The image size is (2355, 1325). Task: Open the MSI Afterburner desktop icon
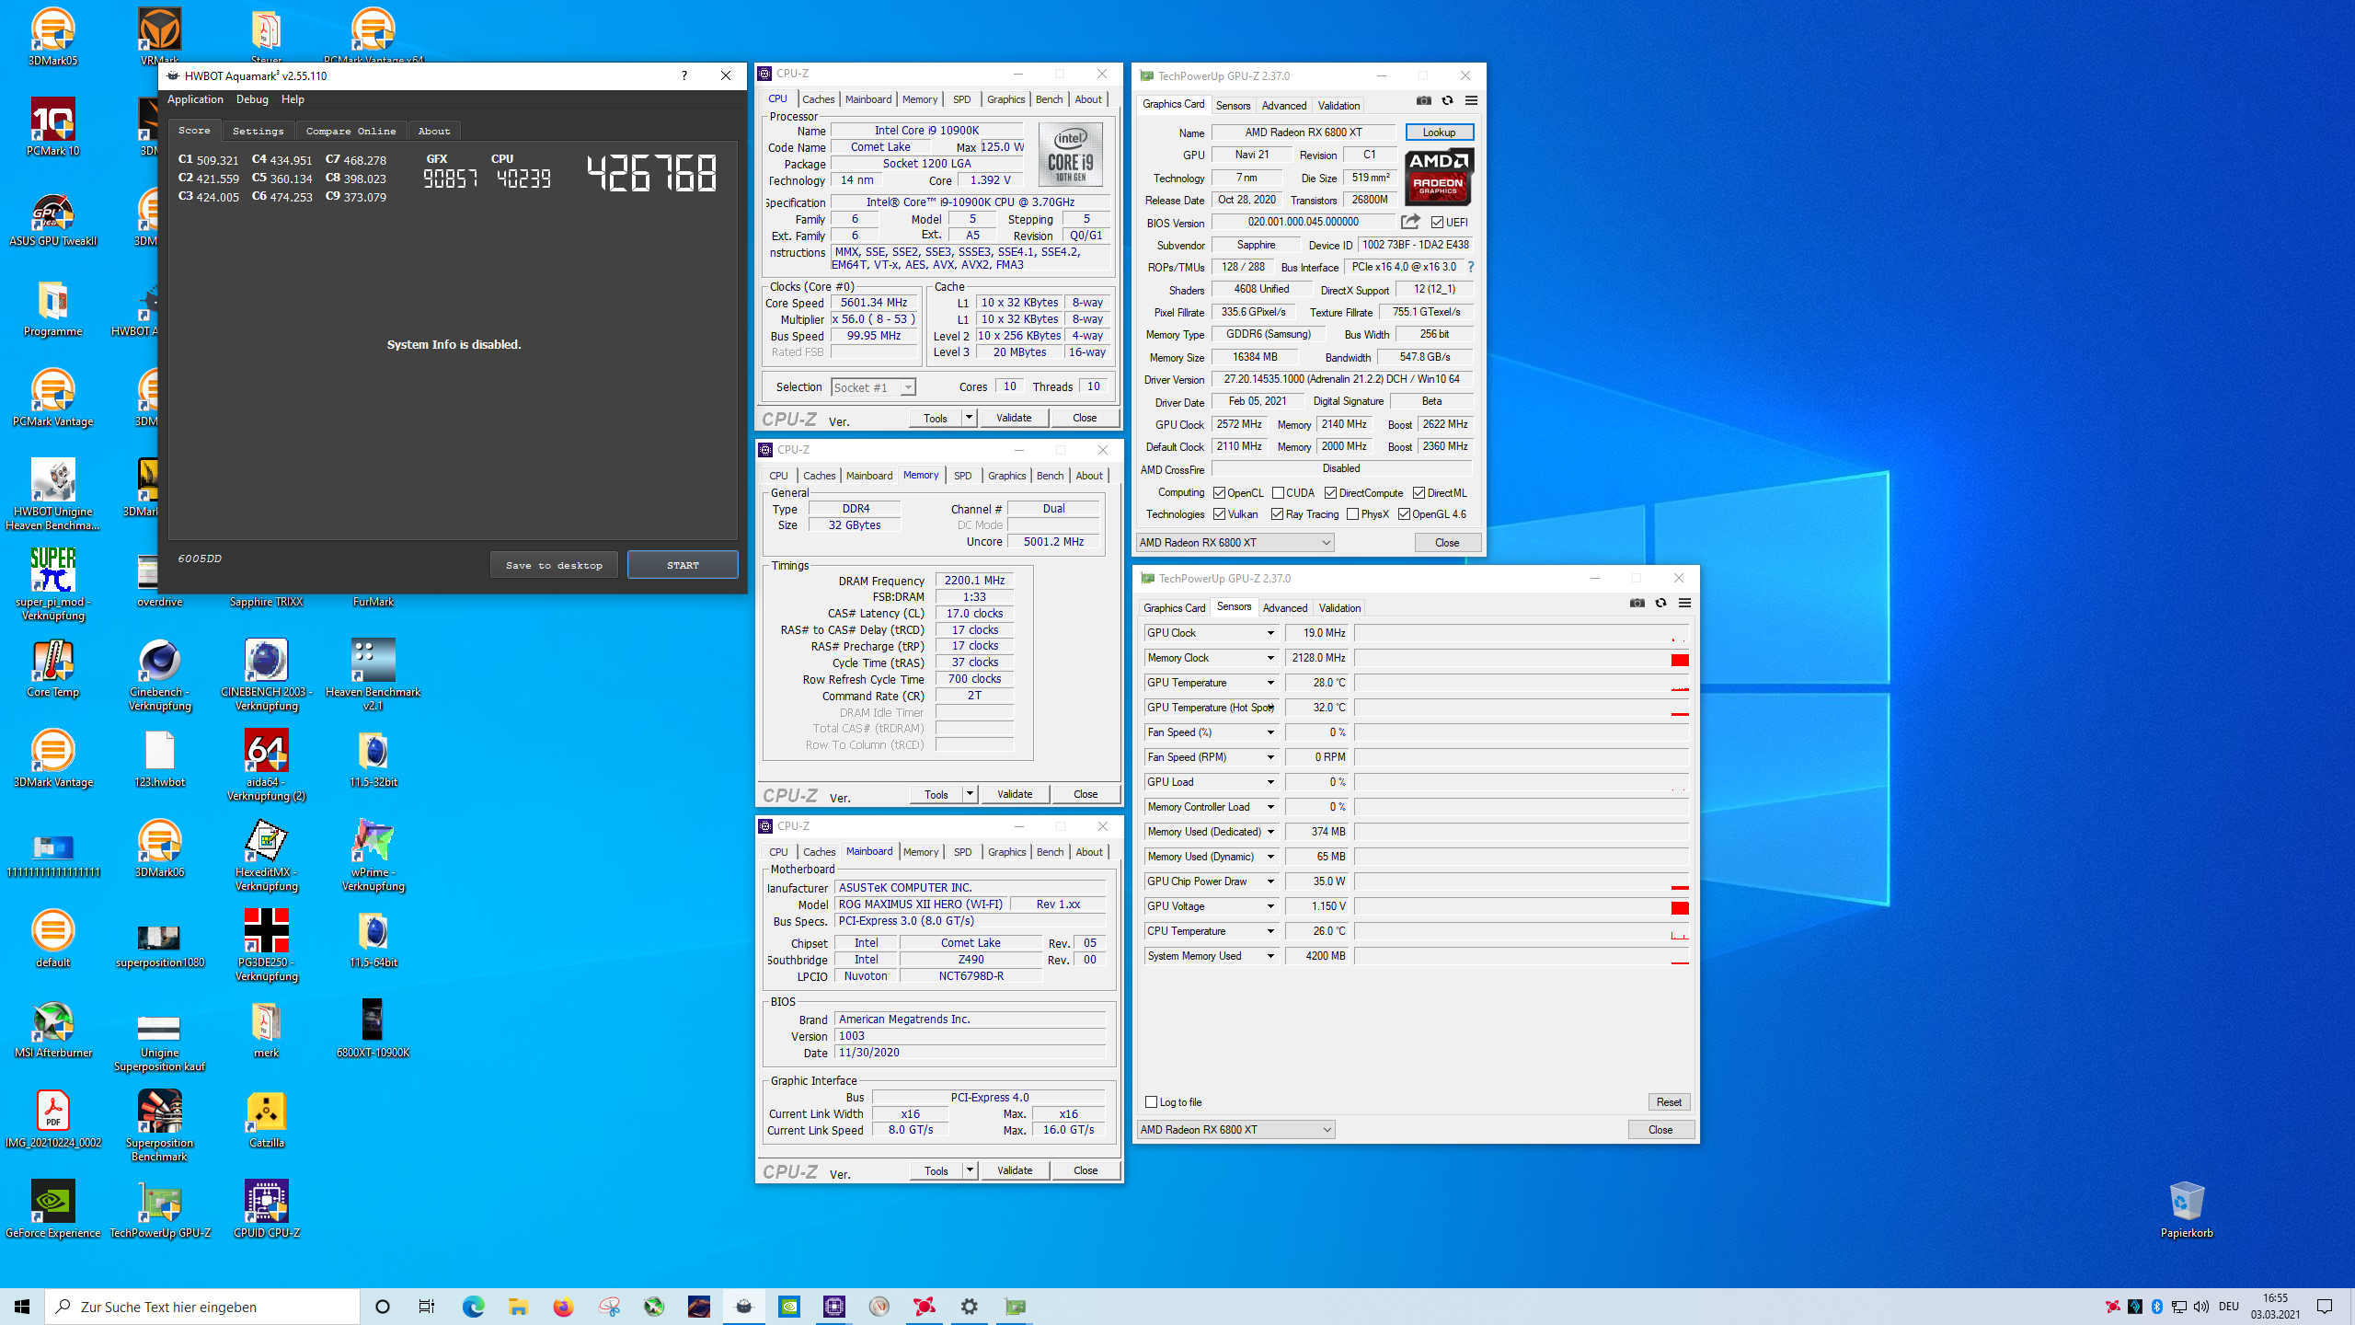point(53,1031)
